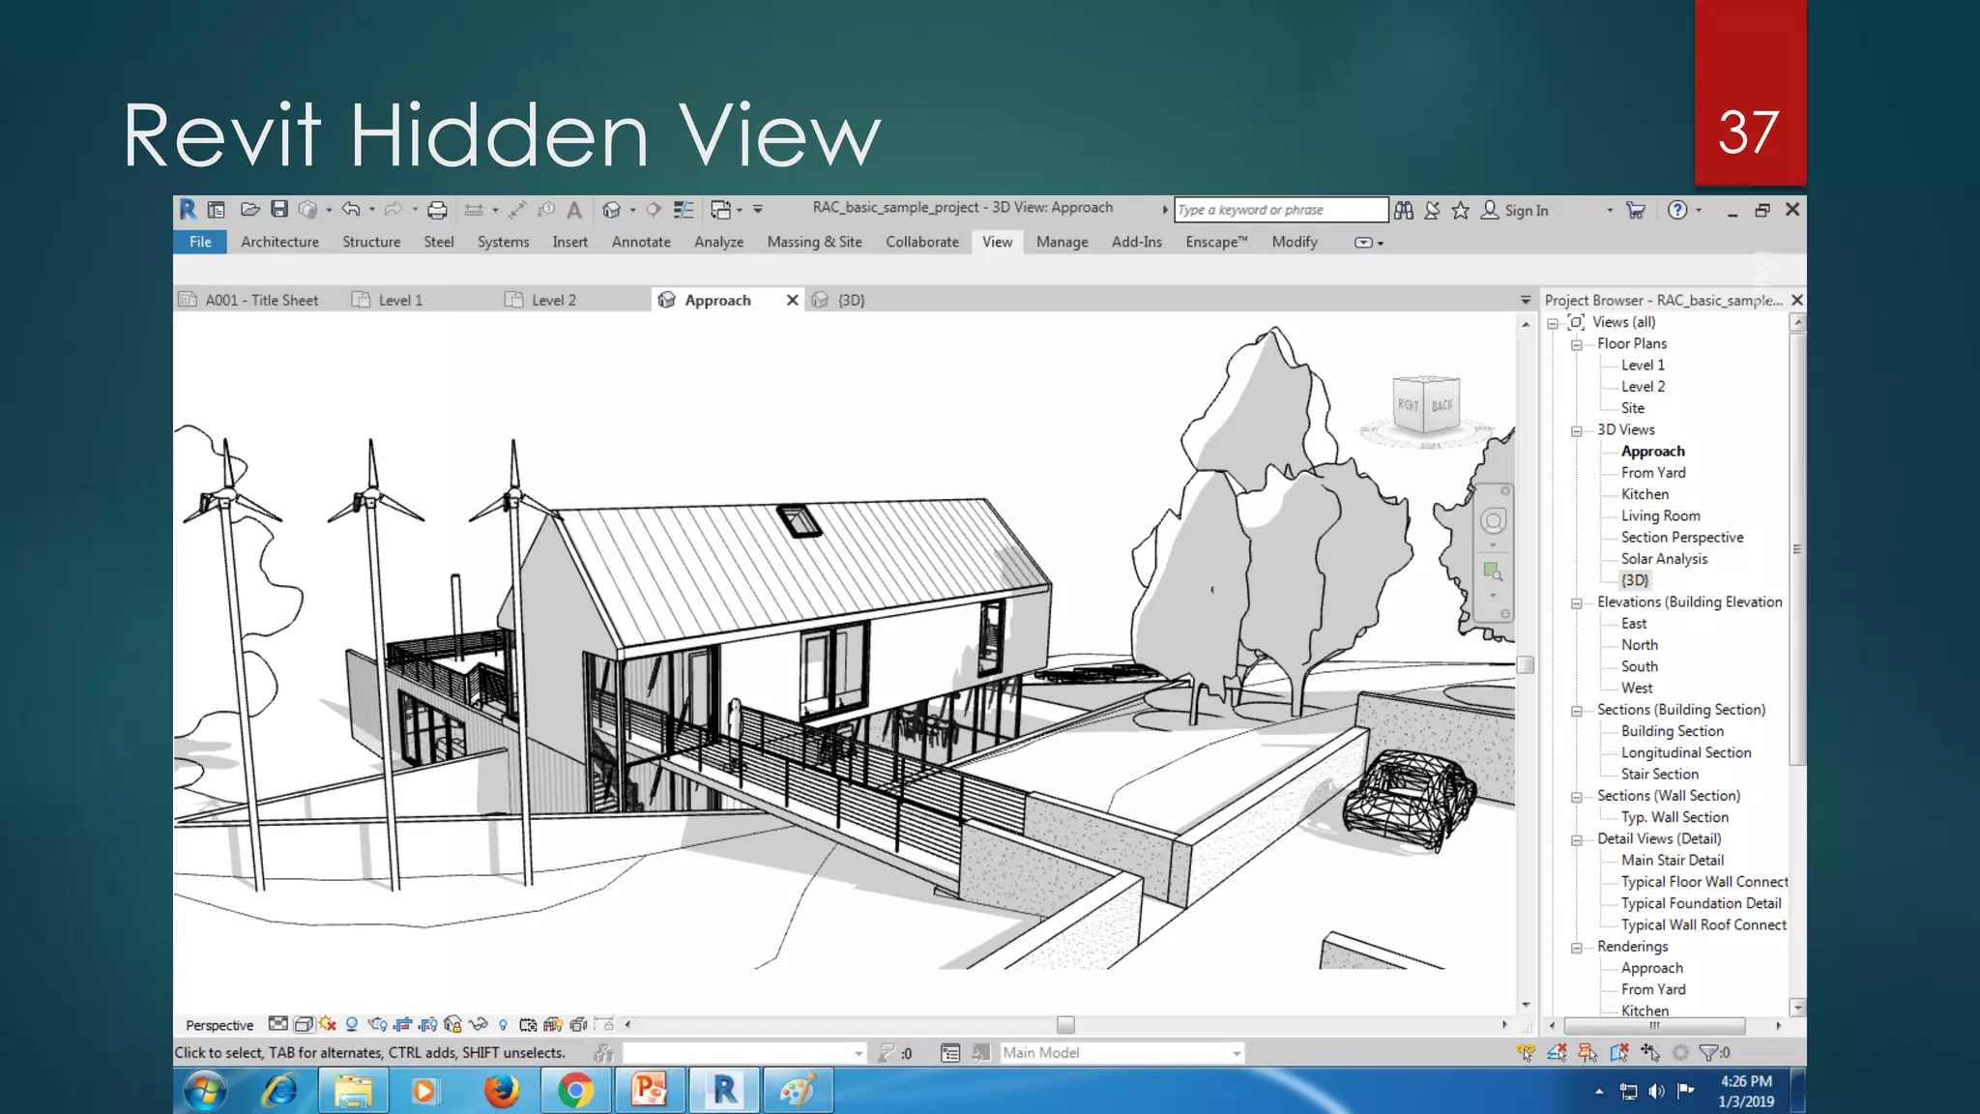Click the Communication Center binoculars icon
This screenshot has height=1114, width=1980.
1404,210
